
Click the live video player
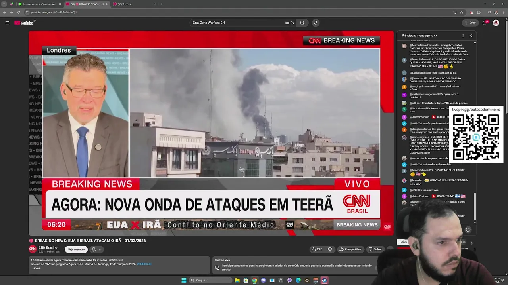coord(211,133)
